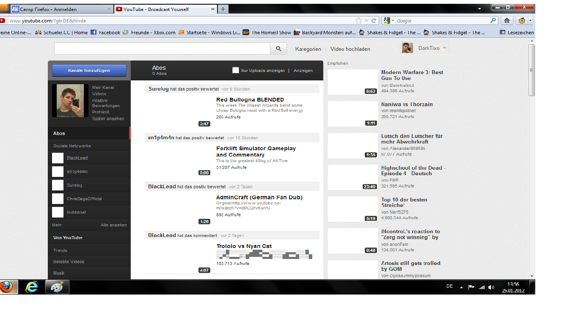Click the Action Center flag icon
The width and height of the screenshot is (578, 325).
[471, 287]
